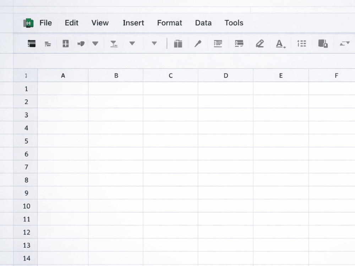Click the underlined A text color icon
355x266 pixels.
281,44
